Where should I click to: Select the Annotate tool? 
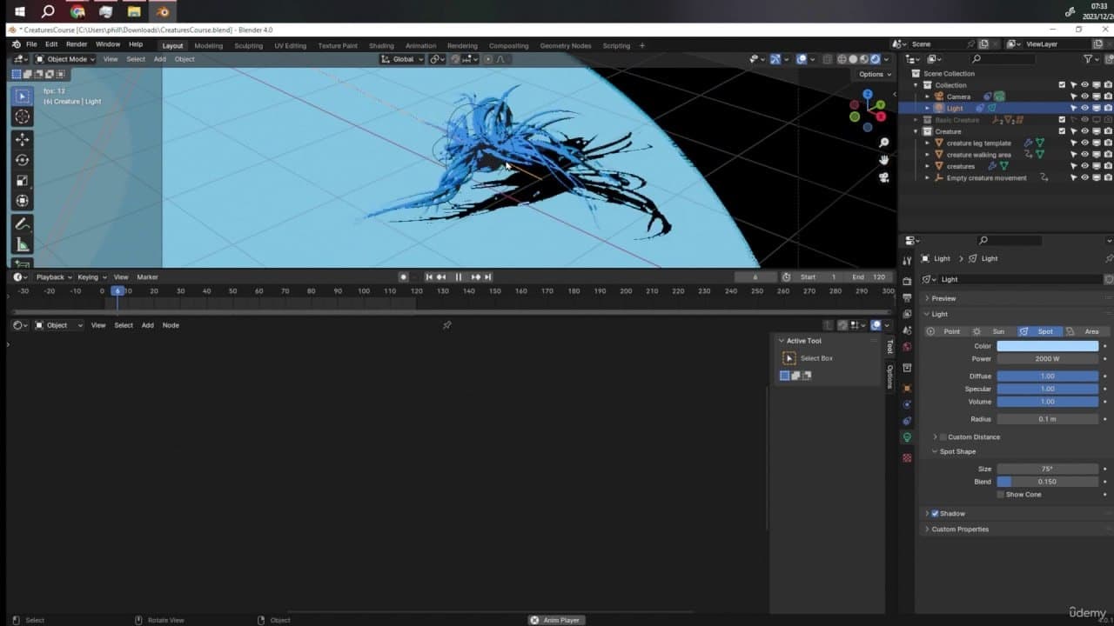(x=23, y=224)
